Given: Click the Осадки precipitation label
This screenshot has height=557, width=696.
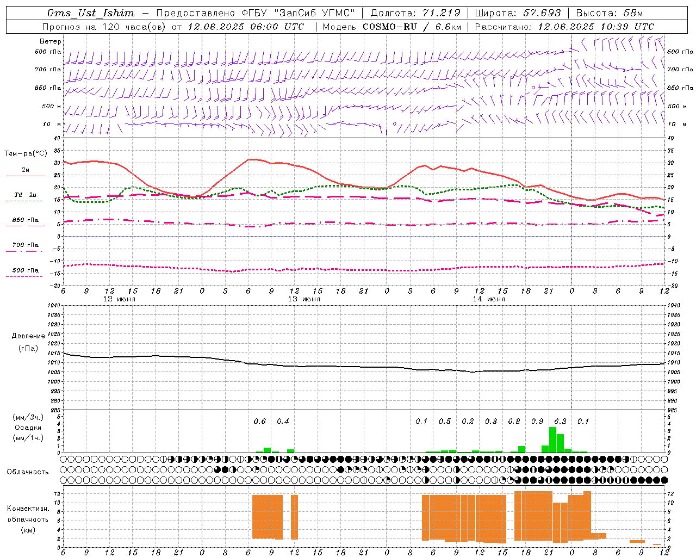Looking at the screenshot, I should click(28, 428).
